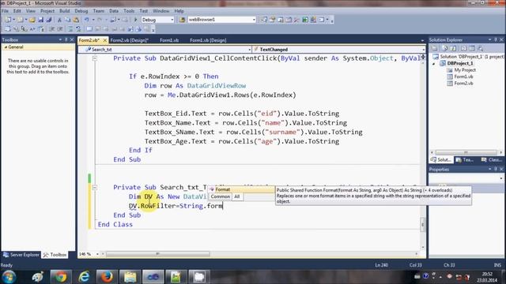This screenshot has height=284, width=506.
Task: Uncomment selected lines icon
Action: [x=78, y=29]
